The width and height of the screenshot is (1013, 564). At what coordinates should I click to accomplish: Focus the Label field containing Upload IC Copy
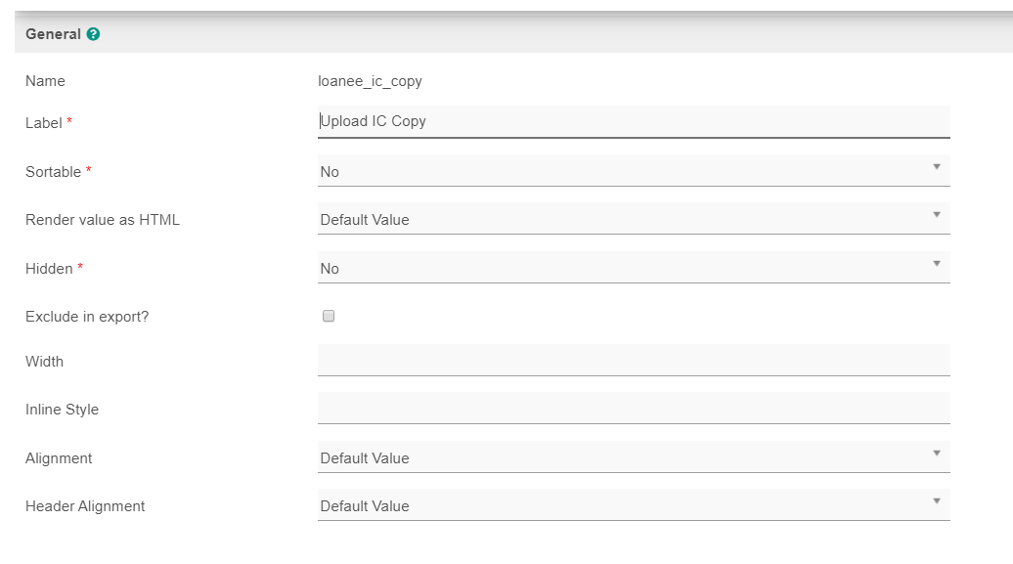point(633,122)
